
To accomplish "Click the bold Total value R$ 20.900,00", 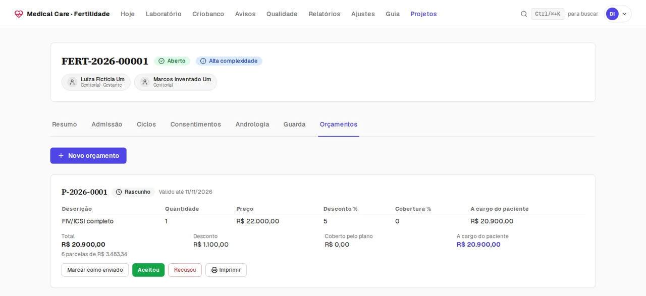I will coord(83,245).
